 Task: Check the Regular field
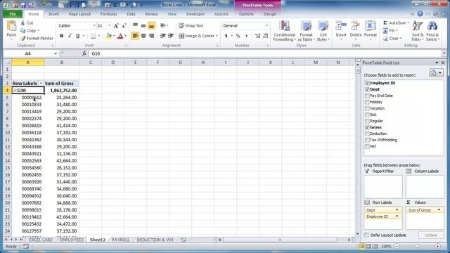(x=367, y=121)
